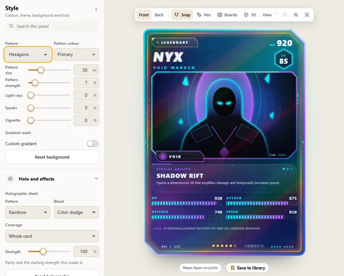Click the NYX name on the card

click(168, 57)
